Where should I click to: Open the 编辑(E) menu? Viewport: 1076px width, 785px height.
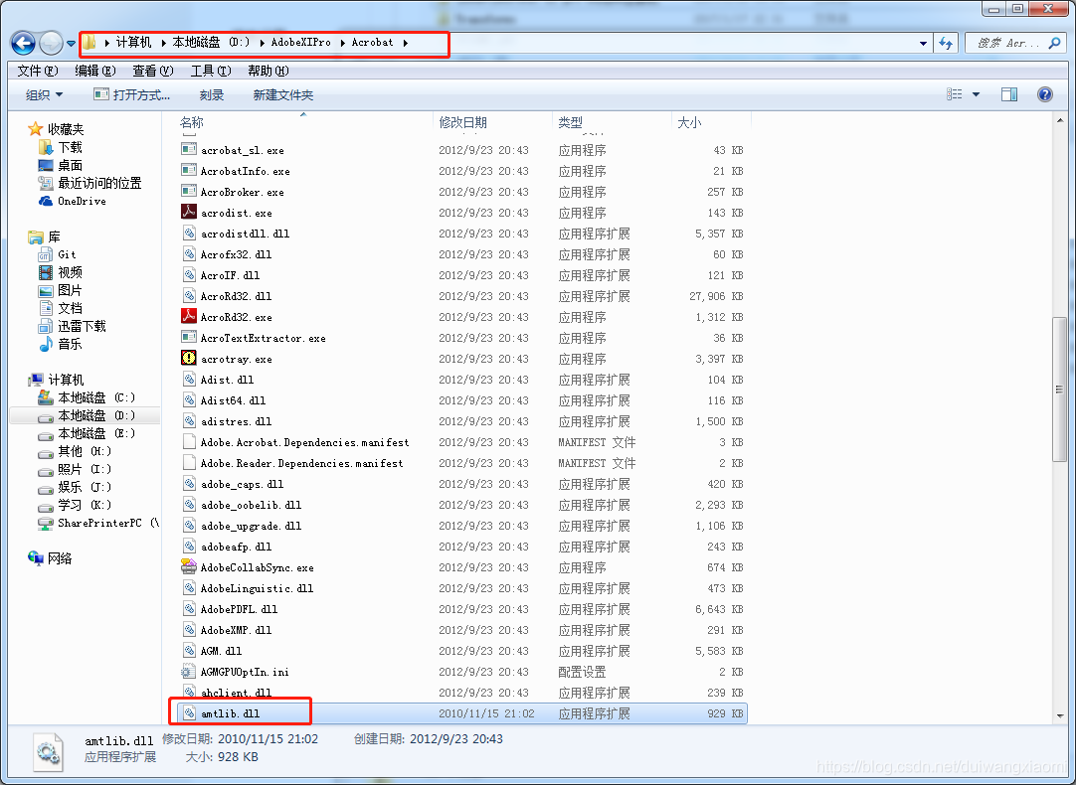[x=95, y=71]
